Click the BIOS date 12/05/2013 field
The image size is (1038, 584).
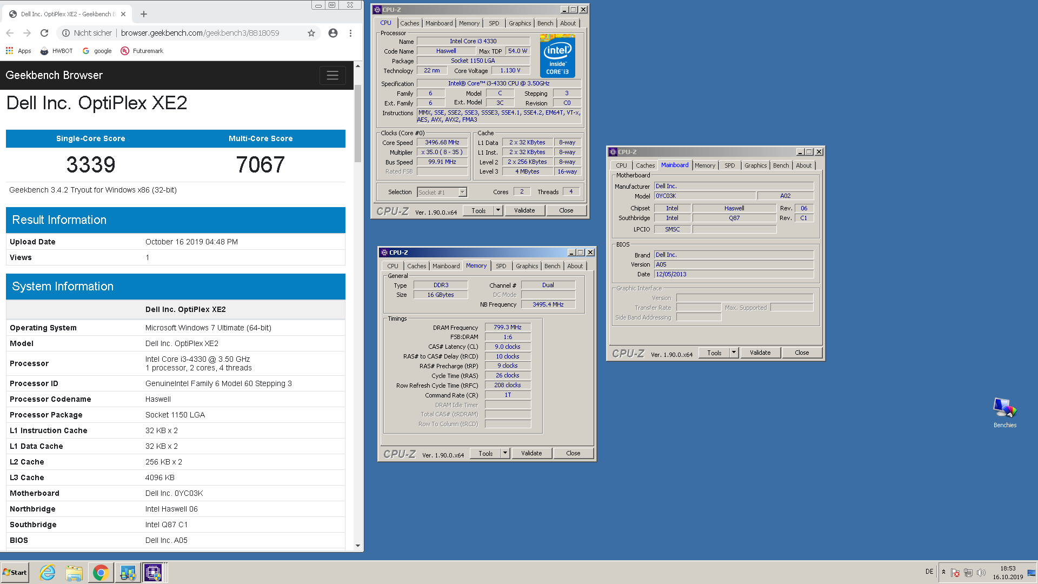coord(734,274)
